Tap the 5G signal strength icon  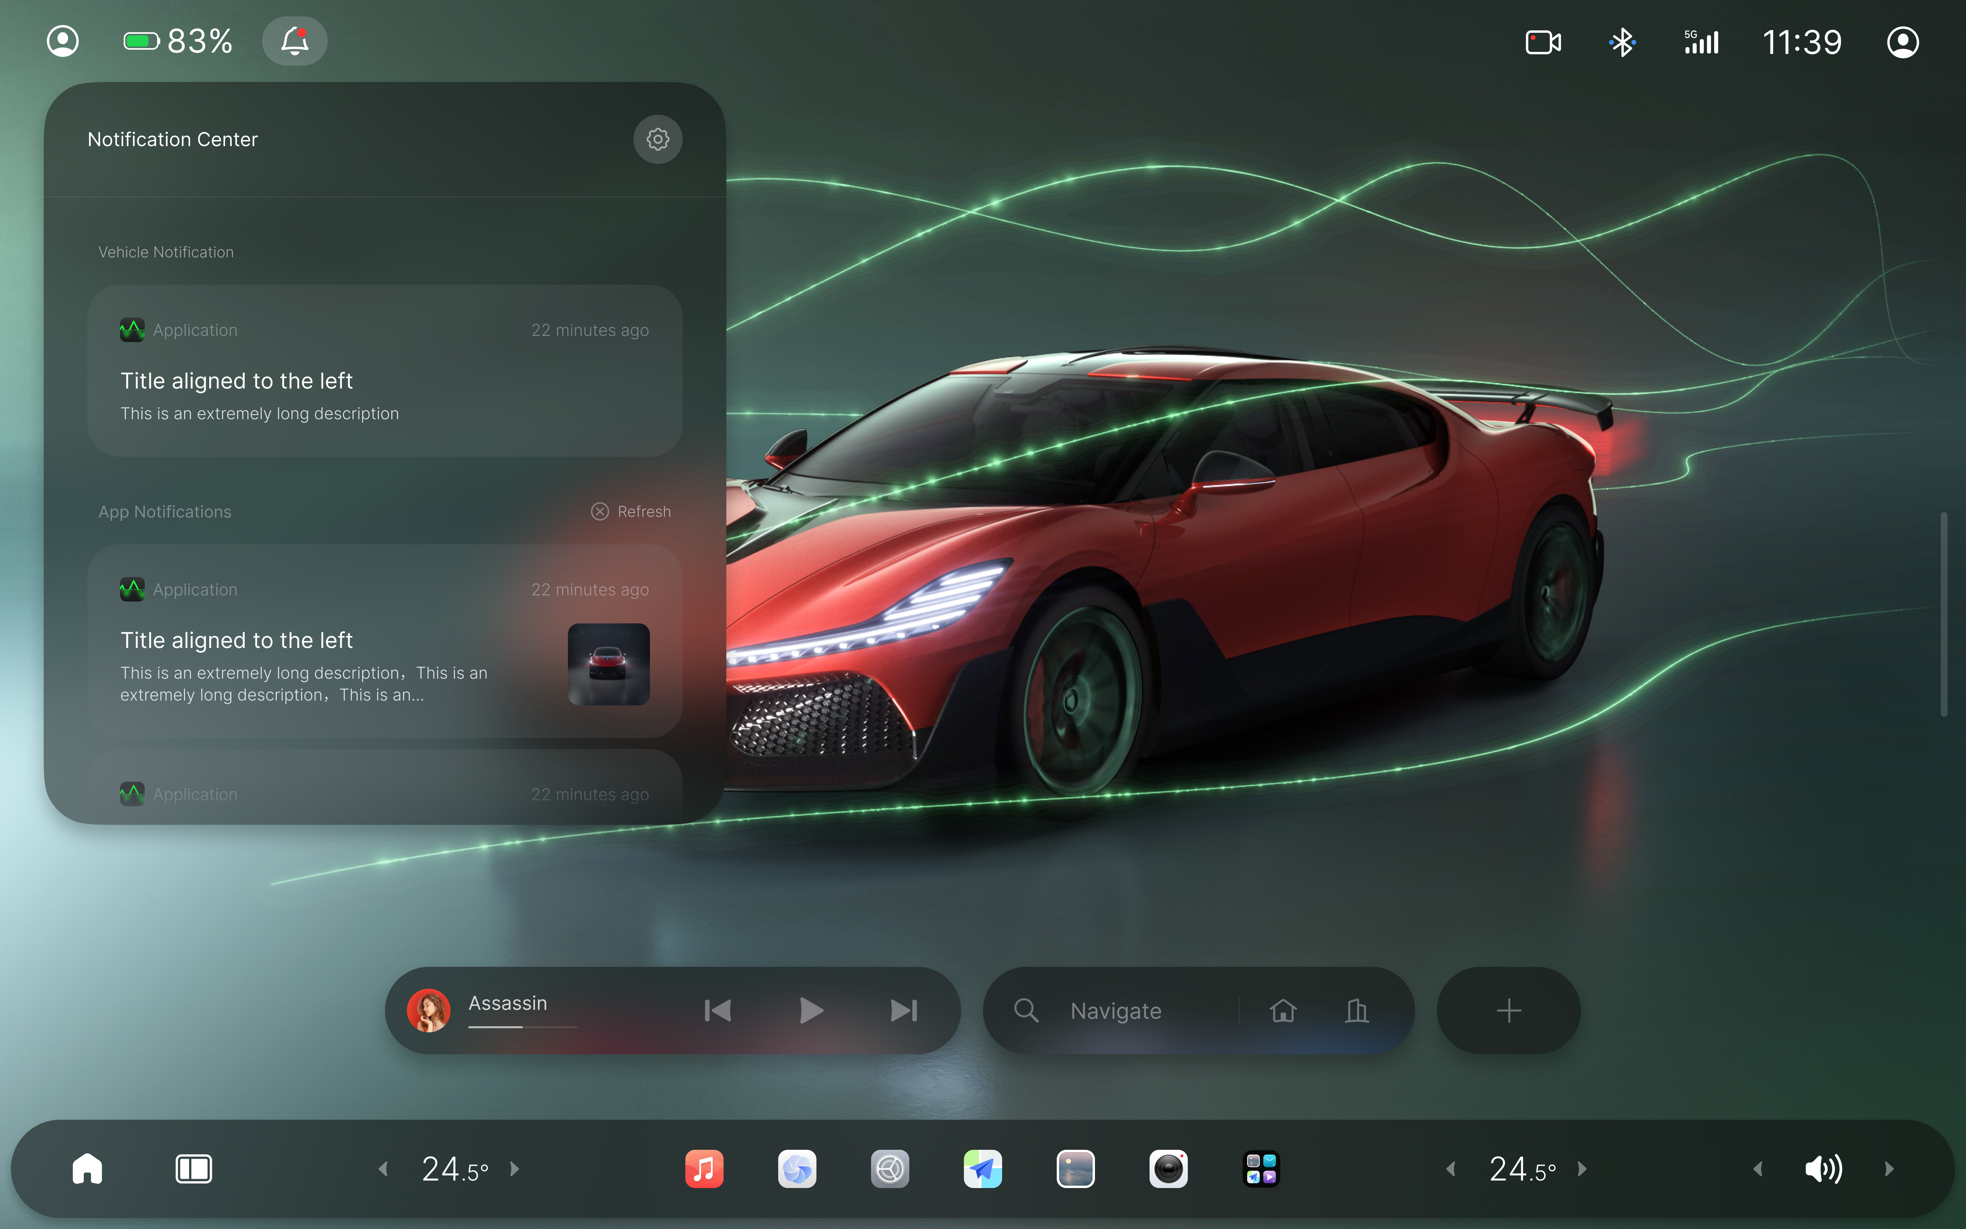coord(1701,42)
